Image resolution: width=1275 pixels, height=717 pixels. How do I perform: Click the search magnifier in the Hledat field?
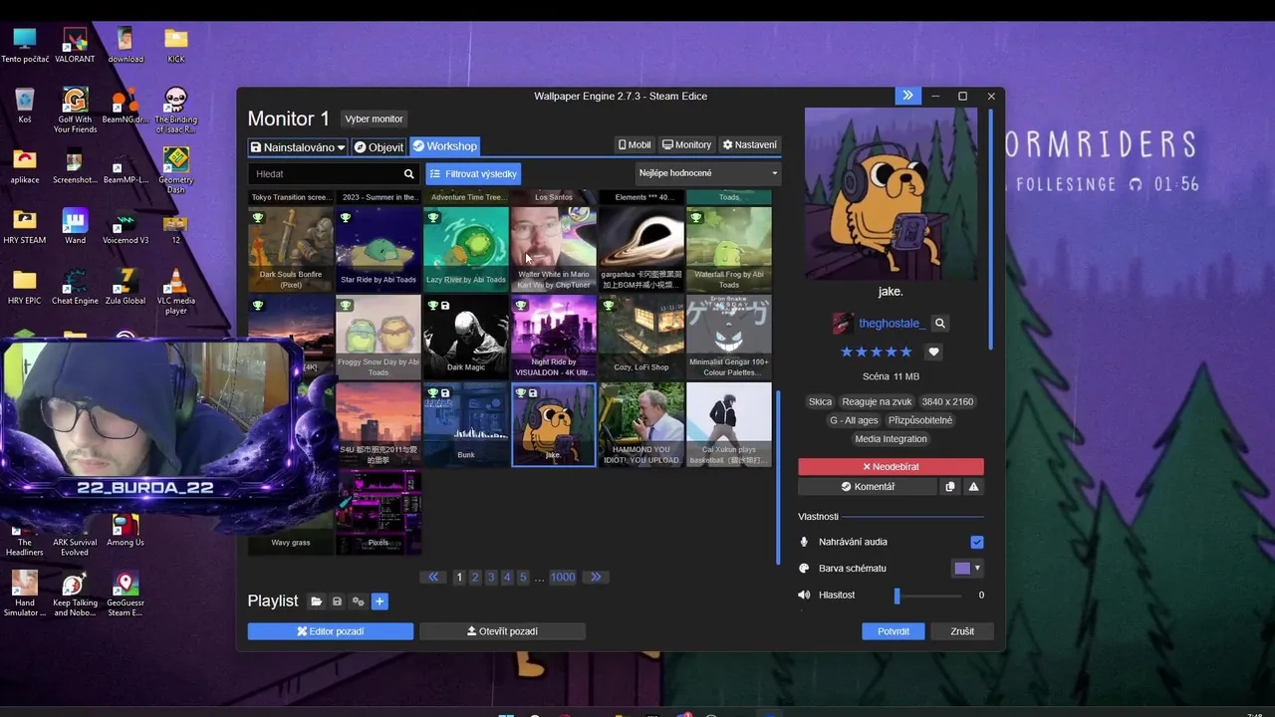[408, 174]
